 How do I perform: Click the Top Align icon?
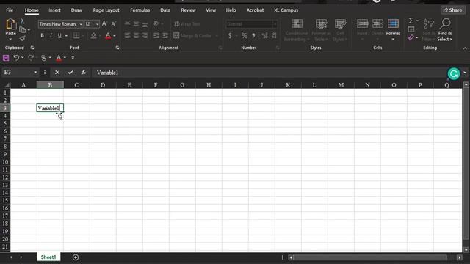point(127,23)
